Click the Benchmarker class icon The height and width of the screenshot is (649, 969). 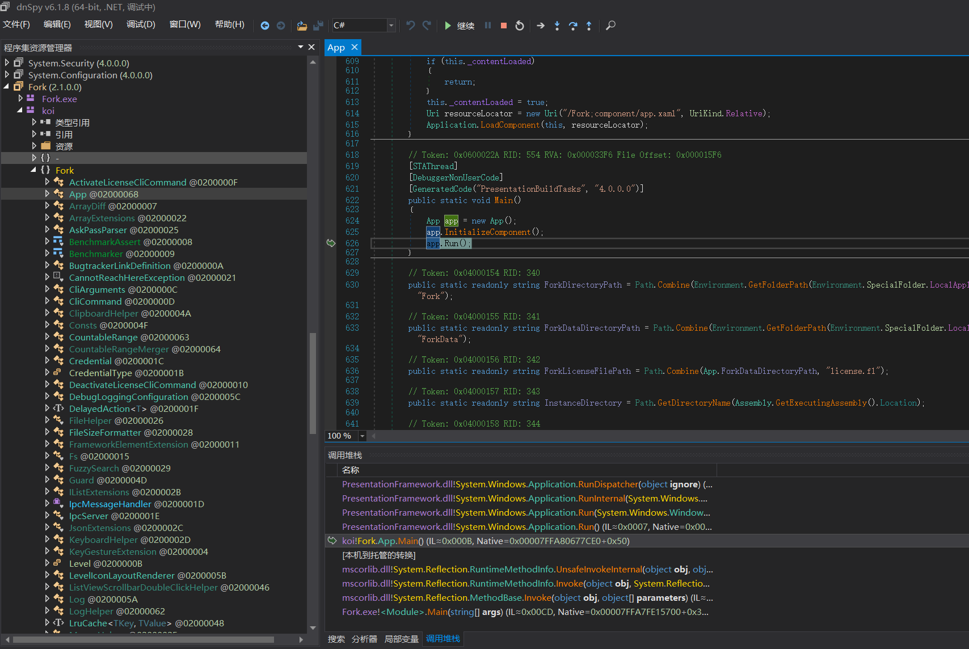[x=58, y=254]
